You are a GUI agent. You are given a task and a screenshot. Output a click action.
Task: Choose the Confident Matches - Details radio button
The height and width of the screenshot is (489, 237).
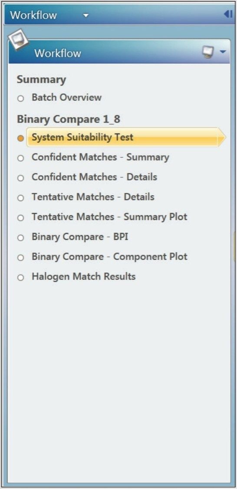[x=20, y=178]
